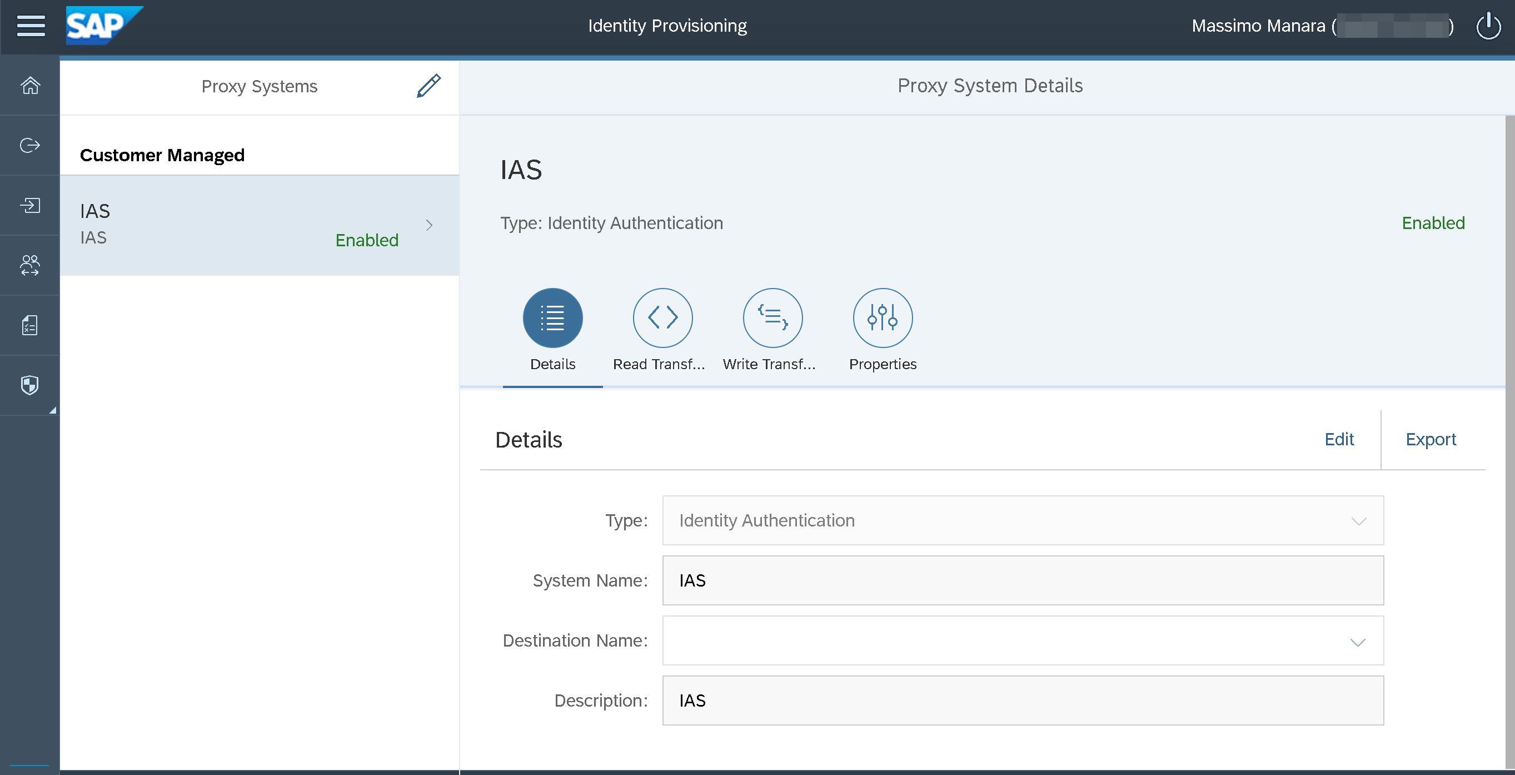Click the Massimo Manara user name

[1258, 26]
